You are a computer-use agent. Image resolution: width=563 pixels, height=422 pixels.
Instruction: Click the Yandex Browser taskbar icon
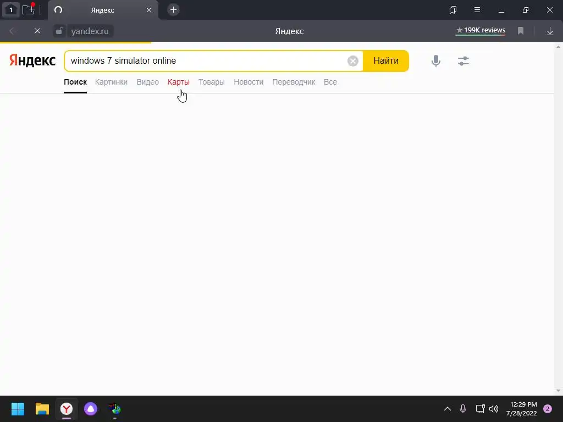point(67,409)
